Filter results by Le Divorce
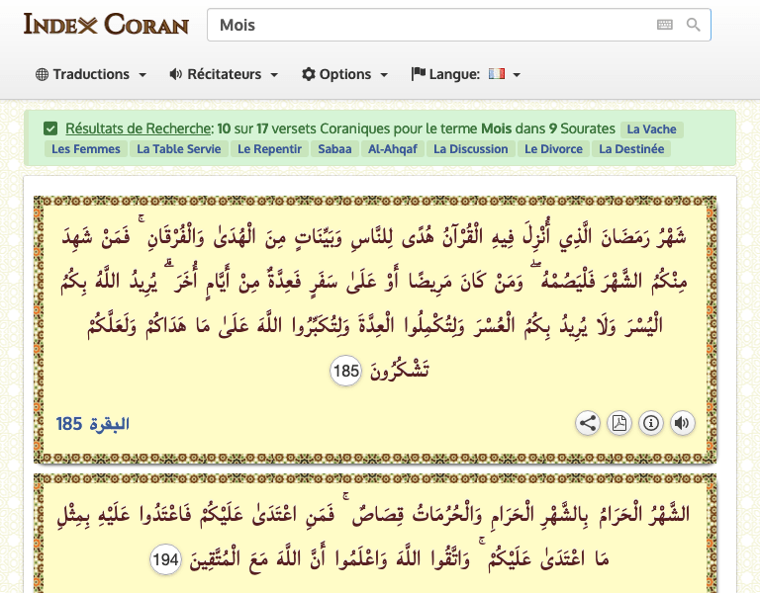 pyautogui.click(x=553, y=149)
